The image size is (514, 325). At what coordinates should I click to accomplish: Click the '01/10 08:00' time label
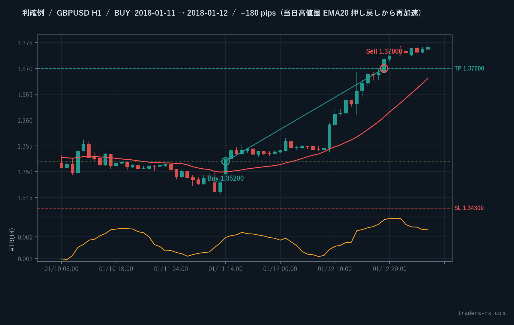point(62,269)
